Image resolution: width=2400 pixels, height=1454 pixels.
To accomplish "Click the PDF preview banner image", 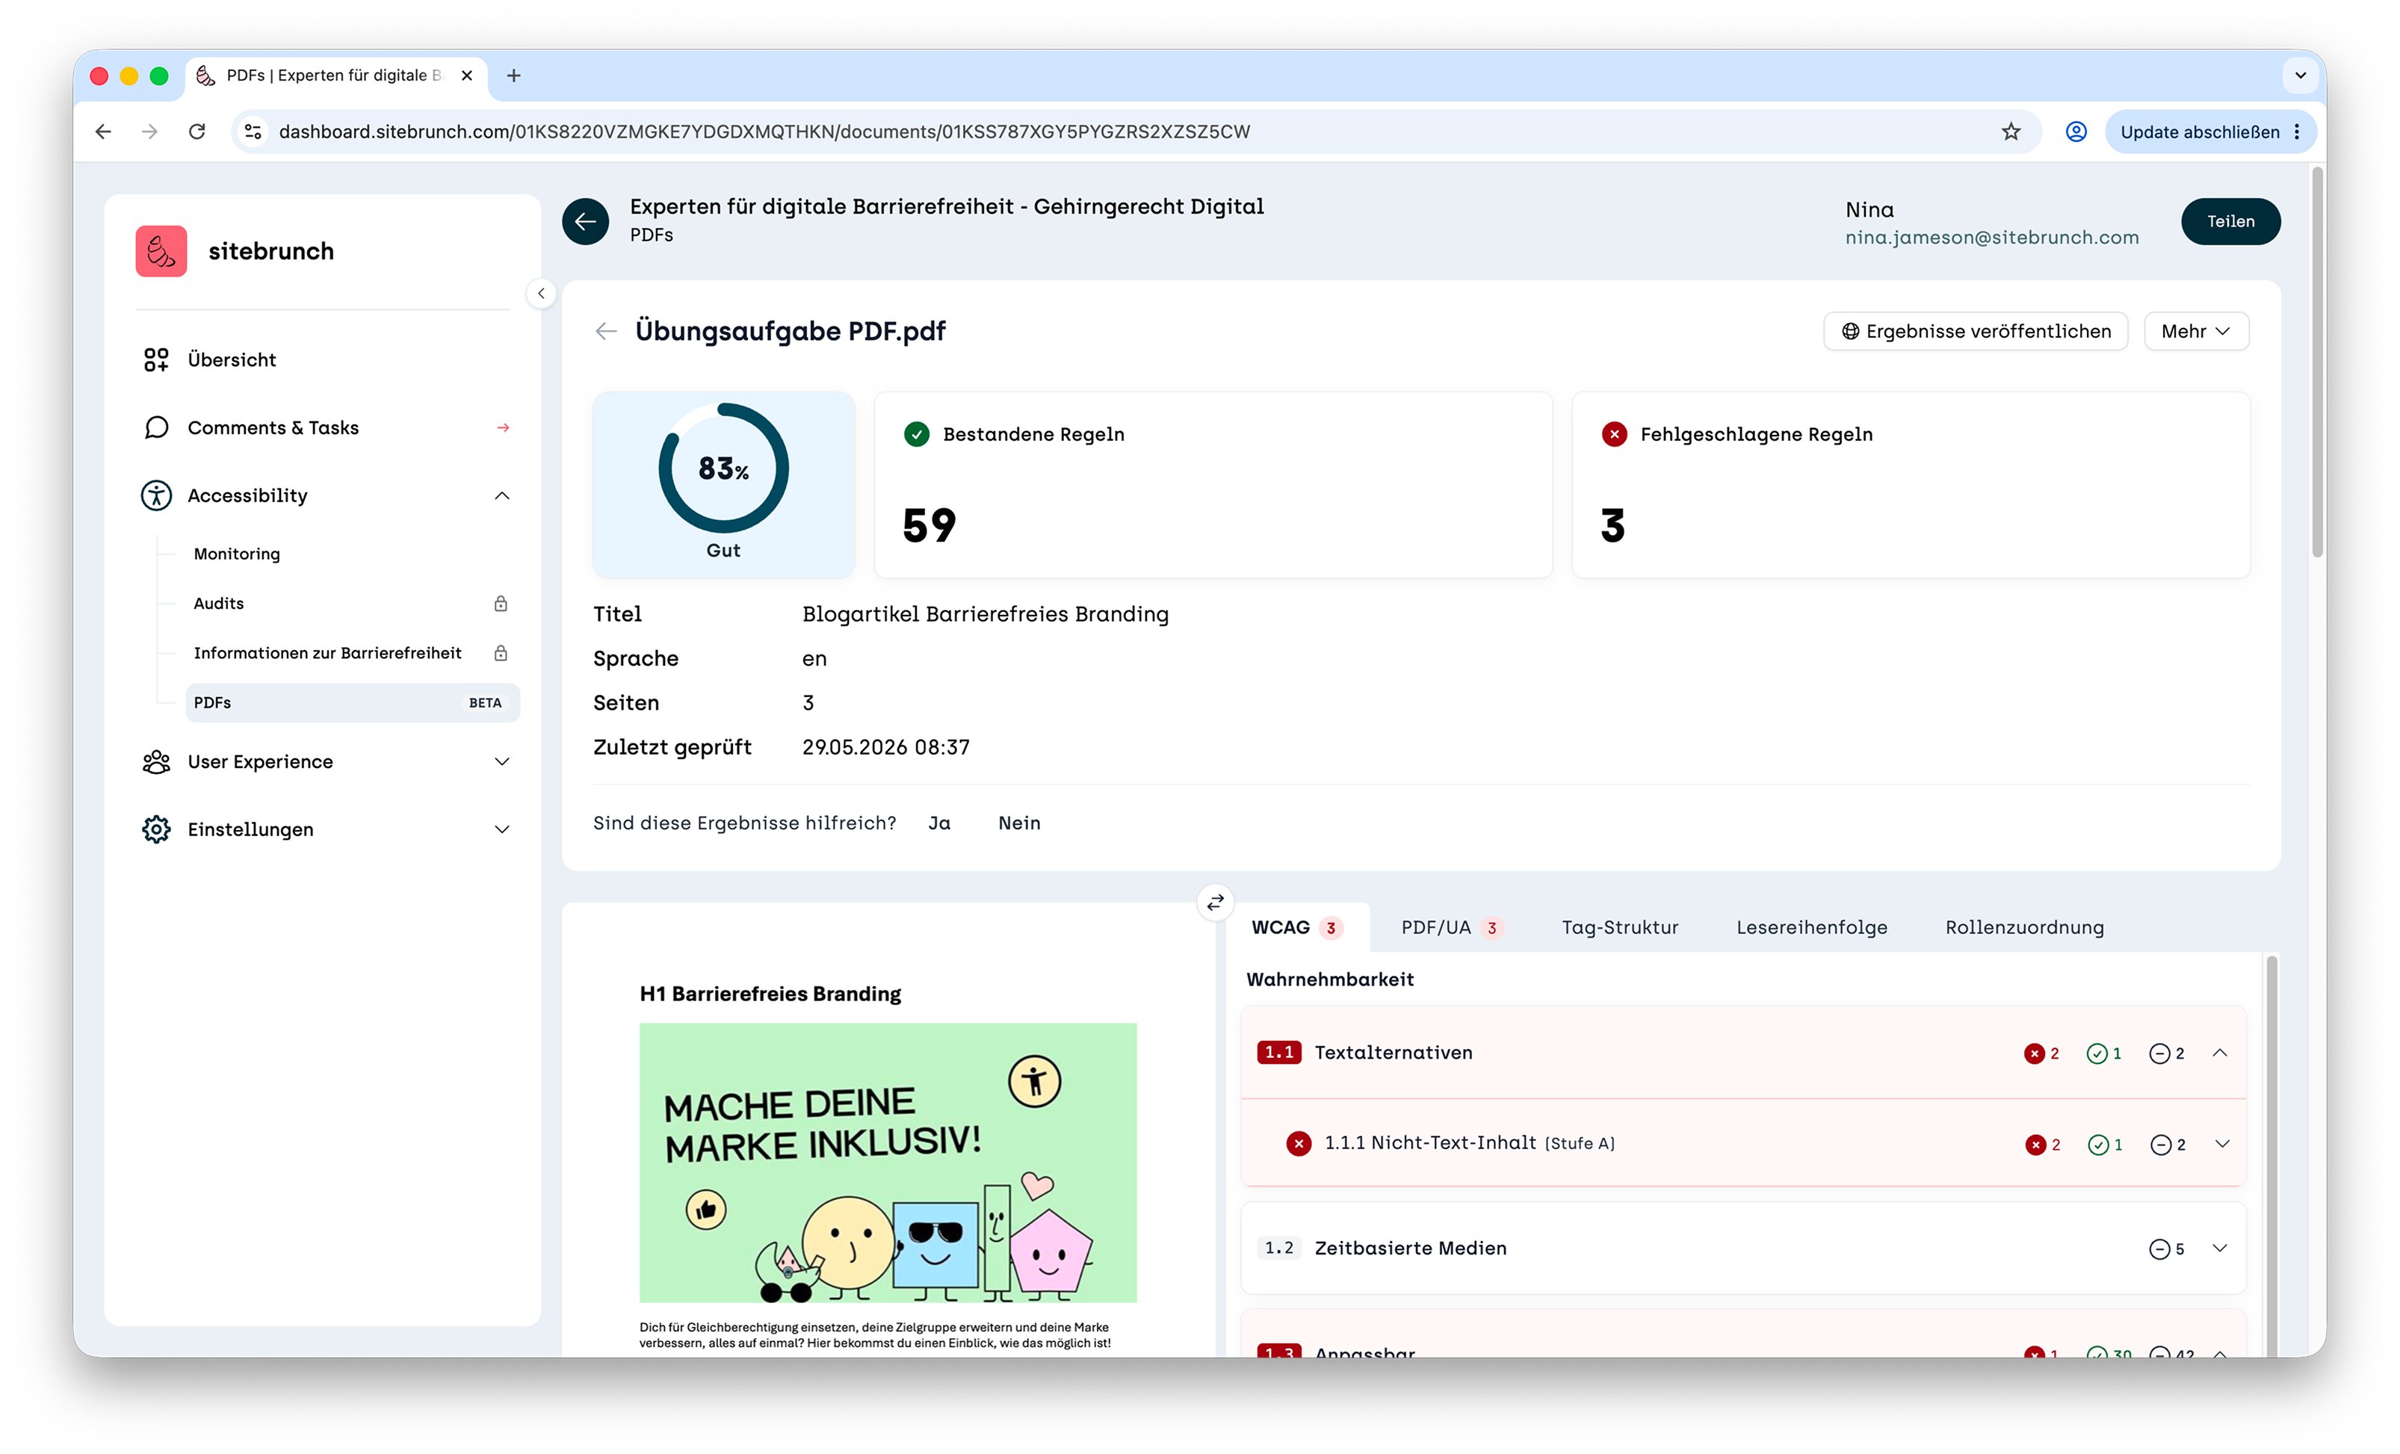I will [888, 1163].
